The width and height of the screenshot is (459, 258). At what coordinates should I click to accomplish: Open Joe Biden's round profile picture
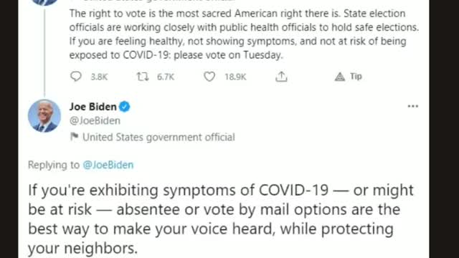click(x=44, y=116)
